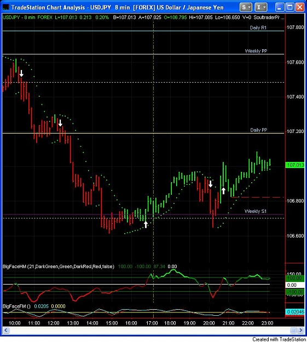Click the green 107.013 current price marker

coord(294,165)
